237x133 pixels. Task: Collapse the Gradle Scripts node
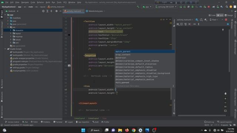click(x=5, y=49)
